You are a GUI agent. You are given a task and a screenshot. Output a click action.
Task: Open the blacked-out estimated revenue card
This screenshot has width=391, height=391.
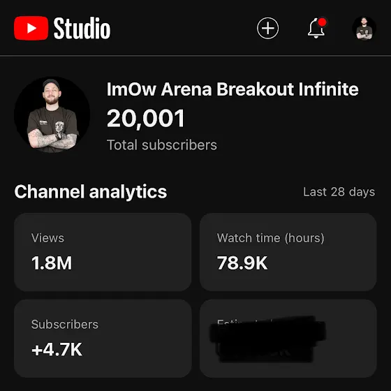(x=288, y=339)
